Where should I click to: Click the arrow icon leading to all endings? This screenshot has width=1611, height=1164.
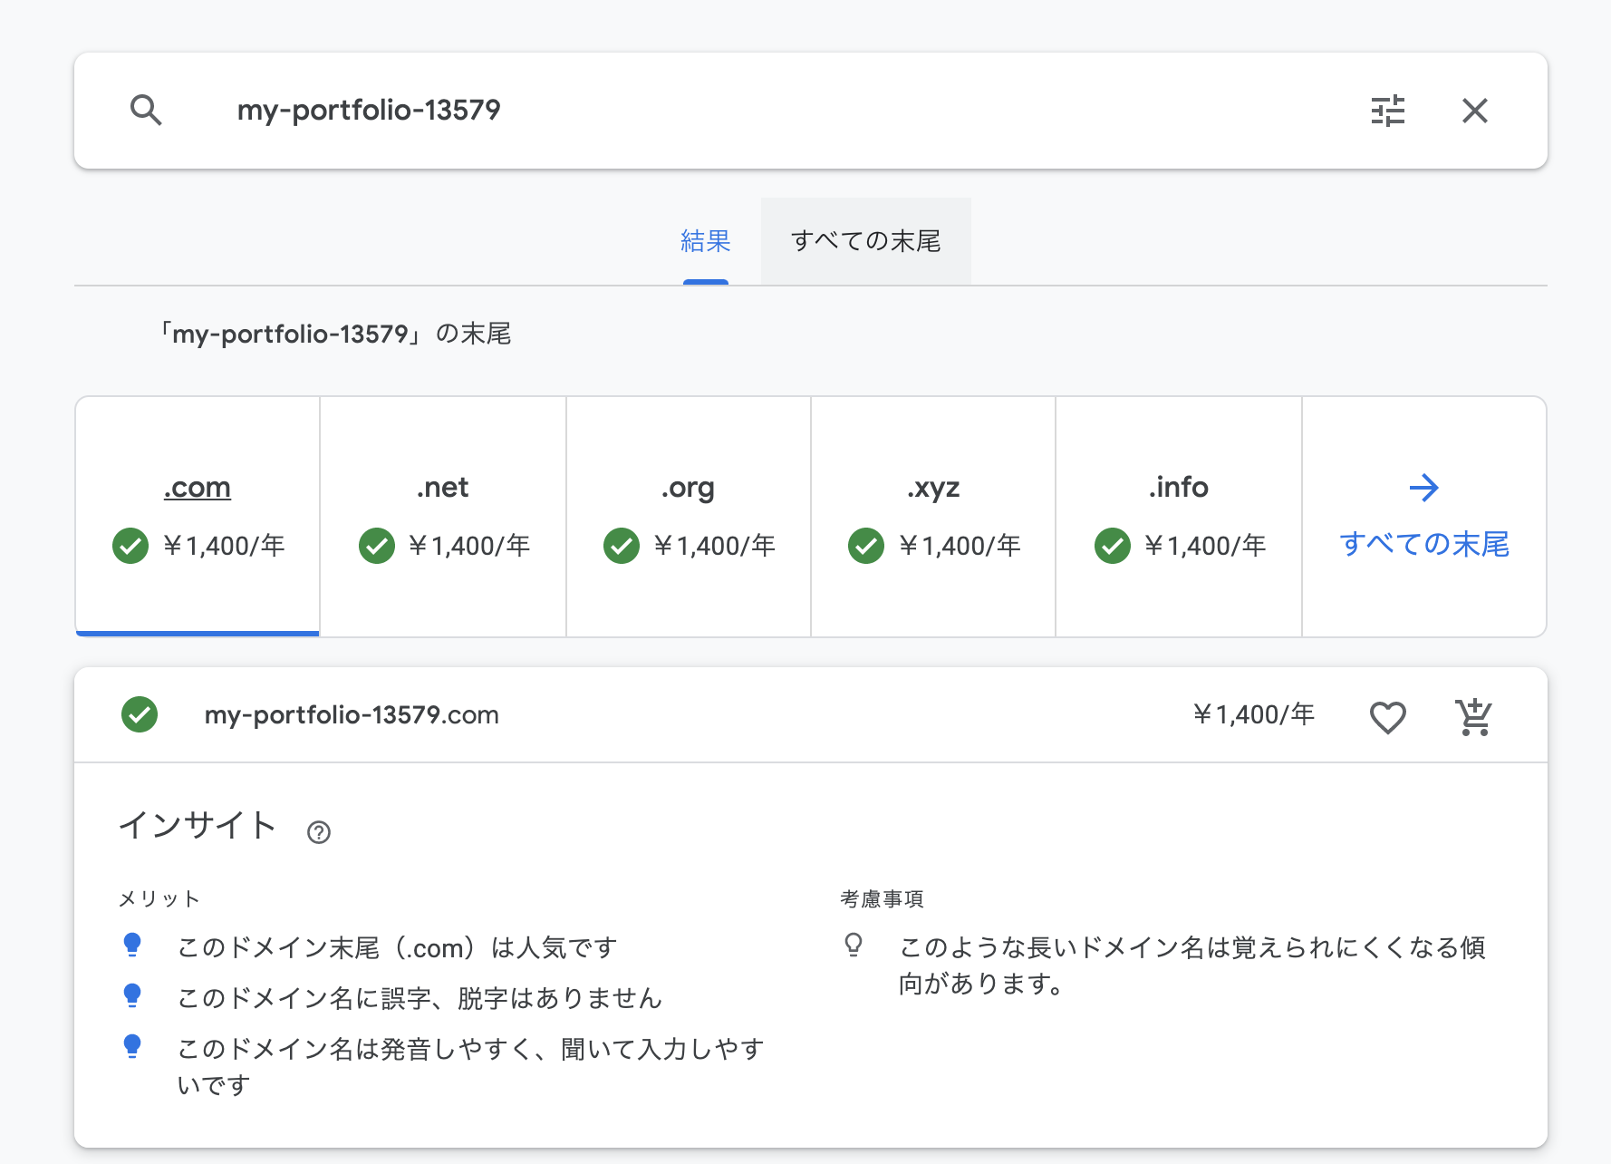pyautogui.click(x=1423, y=488)
